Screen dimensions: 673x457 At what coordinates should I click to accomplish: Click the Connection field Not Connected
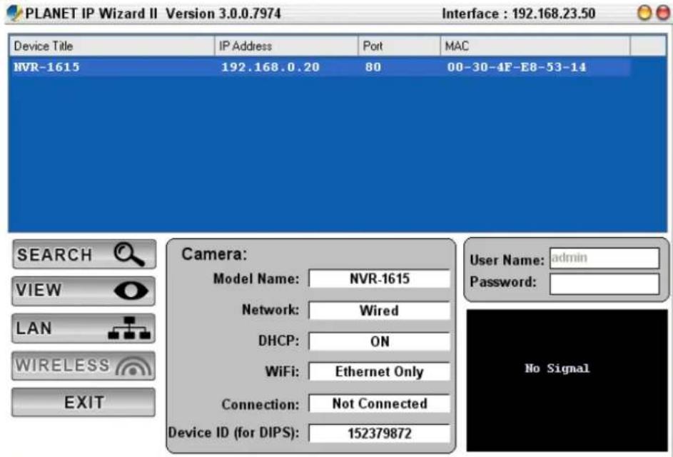click(380, 403)
